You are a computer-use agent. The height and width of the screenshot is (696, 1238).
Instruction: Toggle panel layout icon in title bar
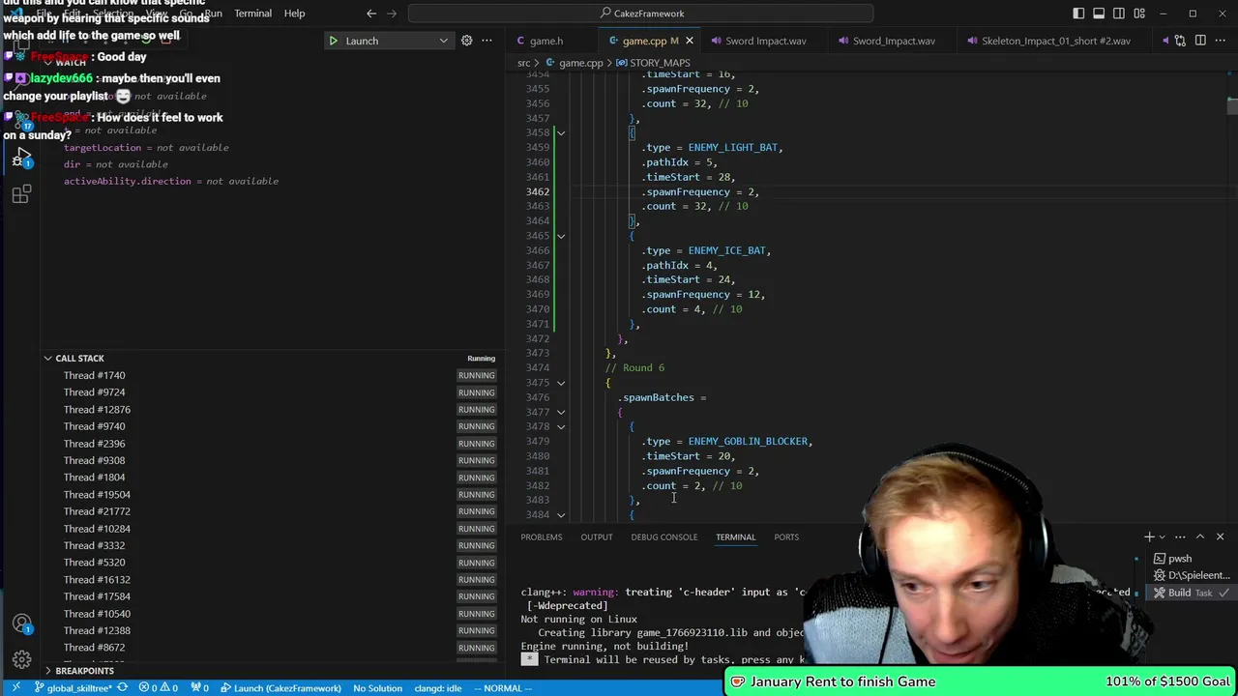click(x=1099, y=14)
